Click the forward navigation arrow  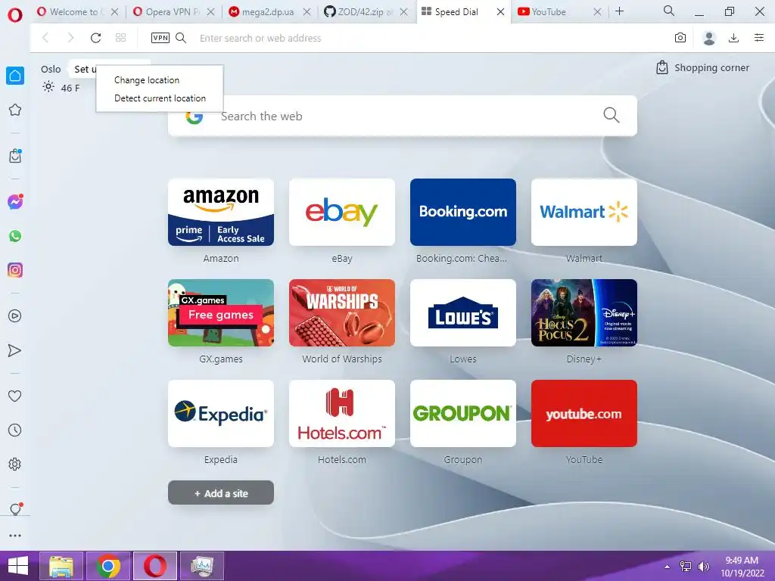pos(70,38)
